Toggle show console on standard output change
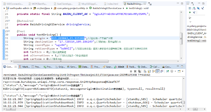Image resolution: width=211 pixels, height=112 pixels. (x=158, y=71)
